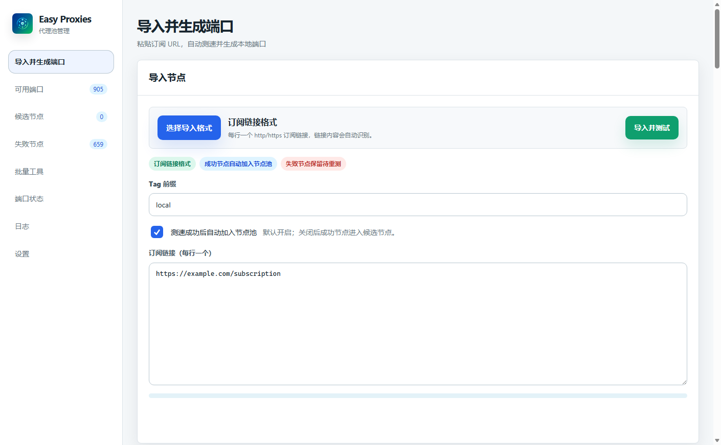Click the page heading 导入并生成端口

click(x=185, y=27)
